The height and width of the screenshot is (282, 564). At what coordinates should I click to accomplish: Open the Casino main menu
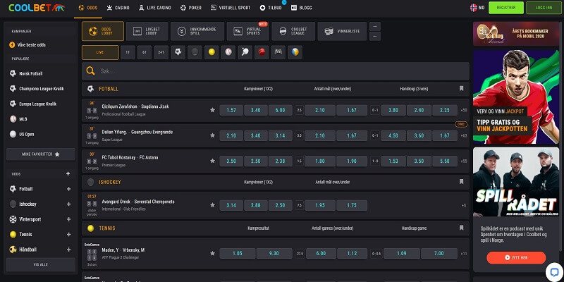point(118,8)
